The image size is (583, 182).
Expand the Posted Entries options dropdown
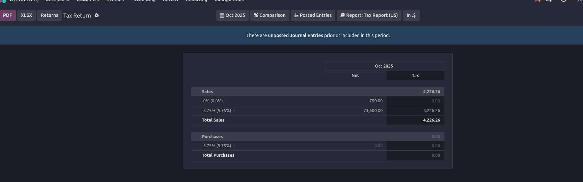click(x=313, y=16)
